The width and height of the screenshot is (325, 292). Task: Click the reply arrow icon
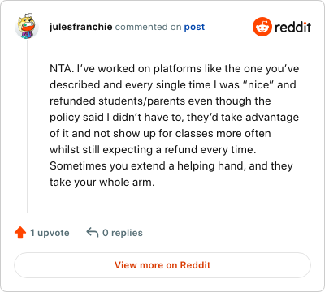(x=93, y=232)
